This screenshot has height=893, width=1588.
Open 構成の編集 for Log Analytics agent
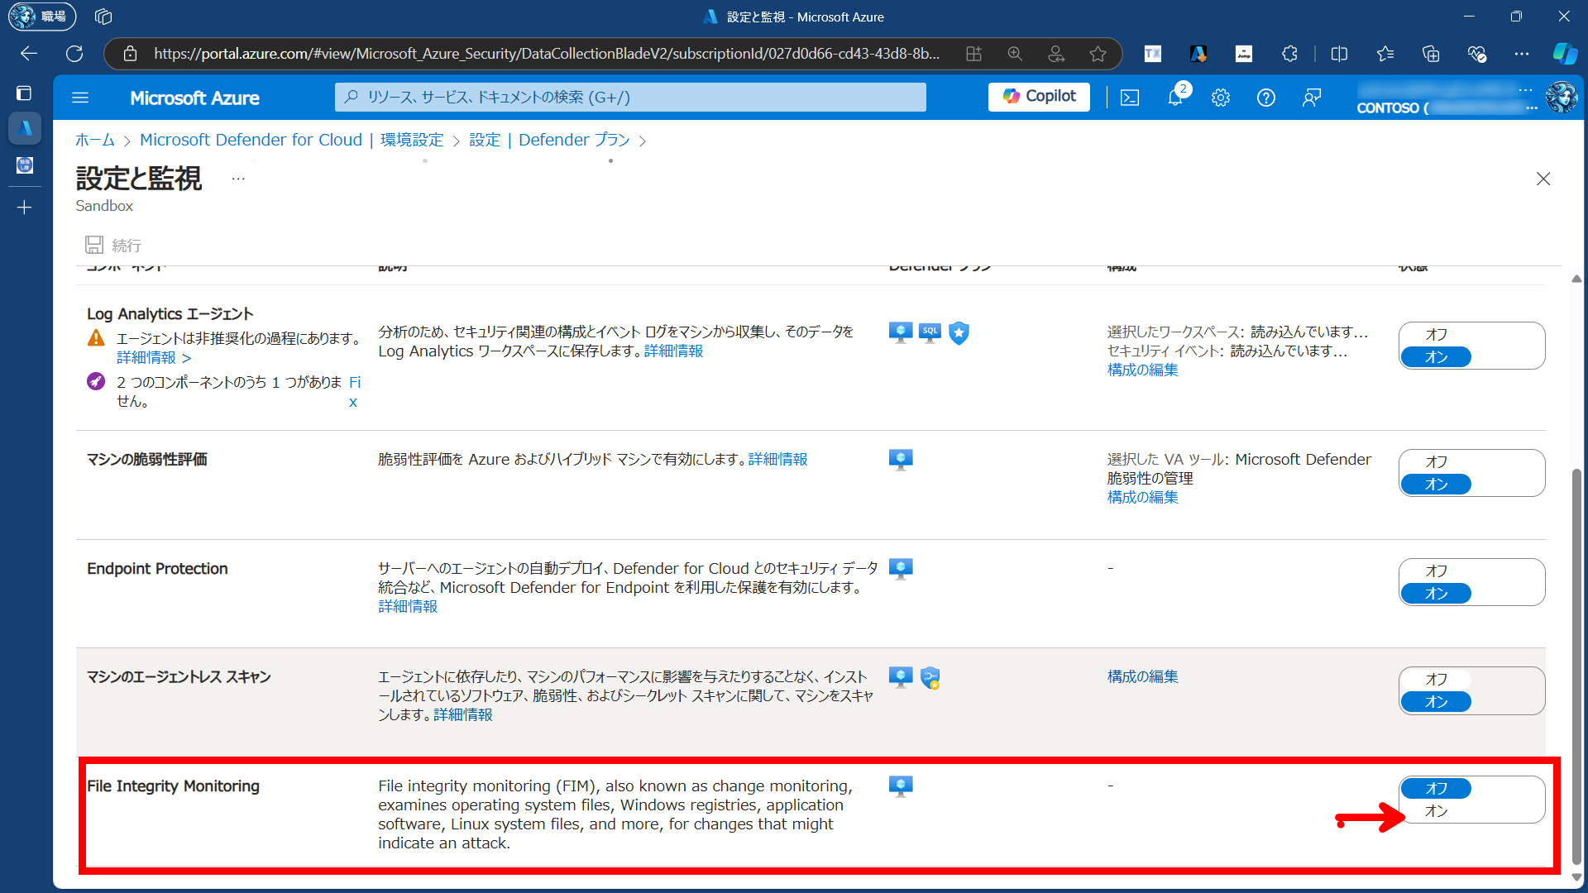1142,370
